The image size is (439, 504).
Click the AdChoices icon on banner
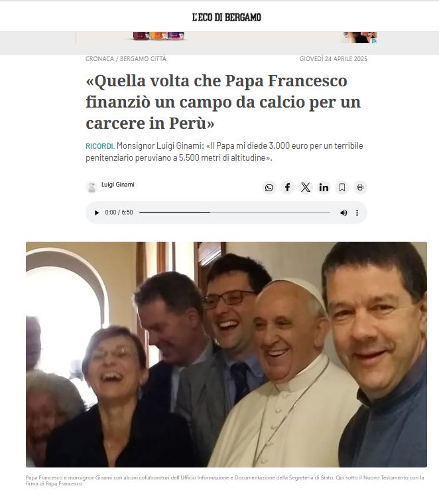point(374,41)
